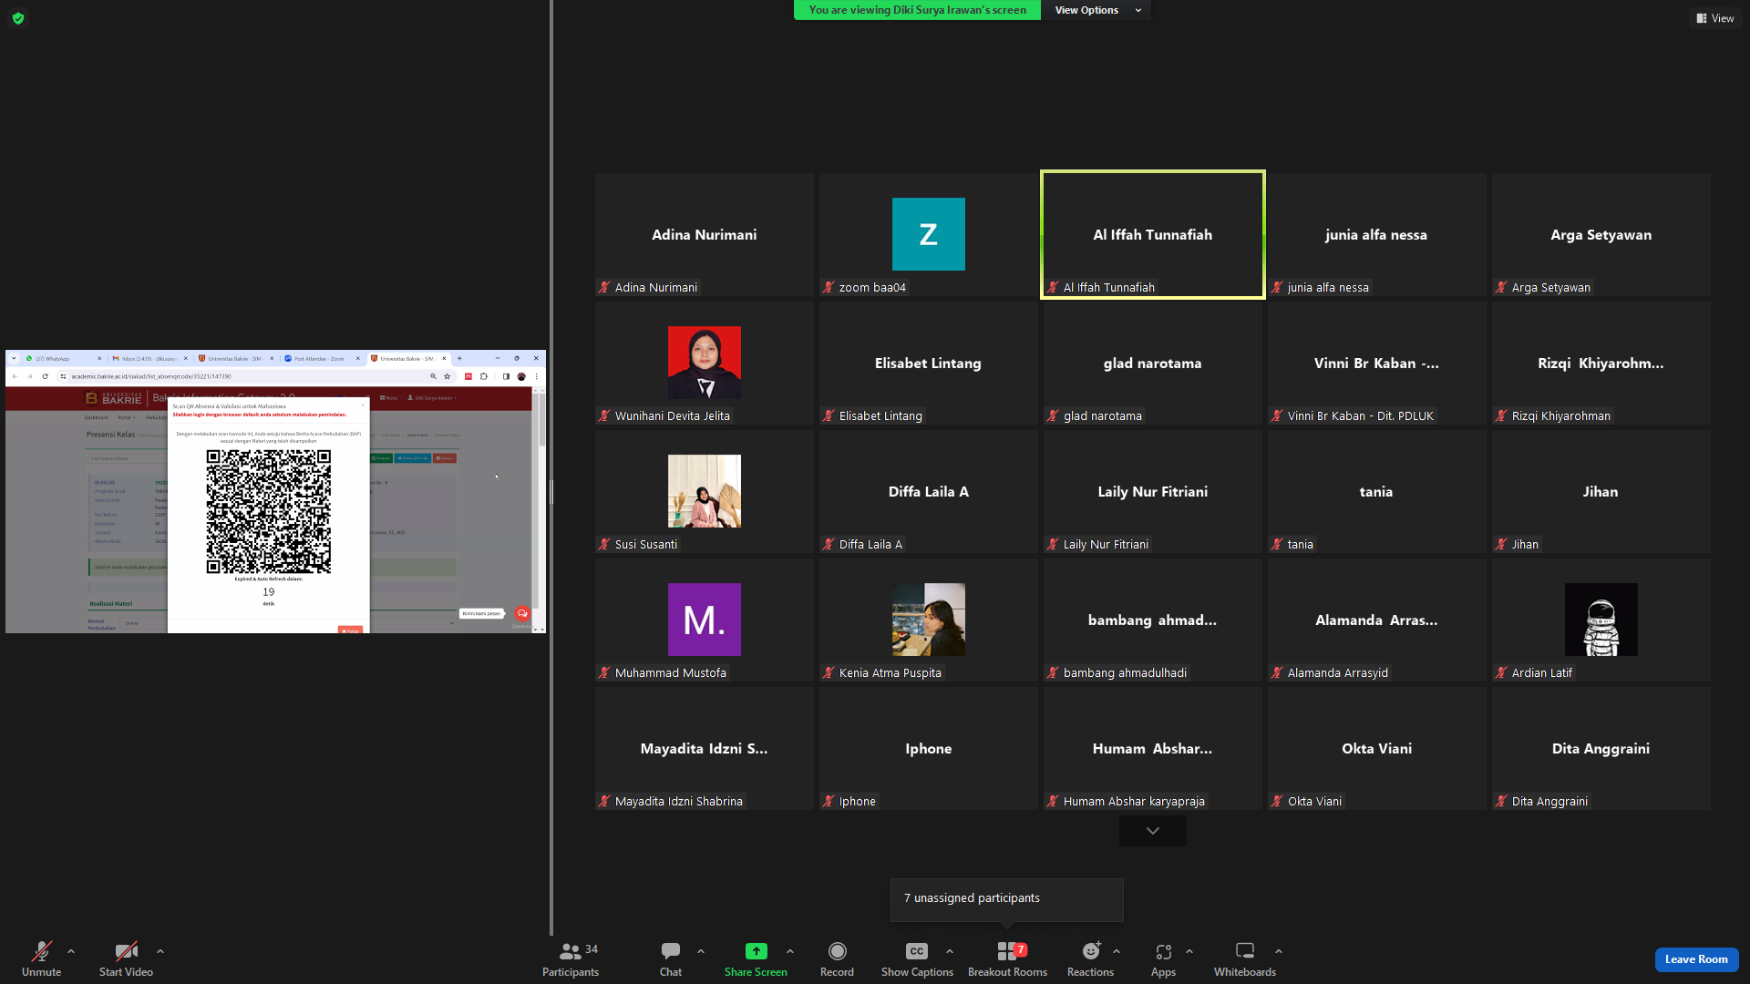The width and height of the screenshot is (1750, 984).
Task: Click the QR code in the shared screen
Action: [x=268, y=511]
